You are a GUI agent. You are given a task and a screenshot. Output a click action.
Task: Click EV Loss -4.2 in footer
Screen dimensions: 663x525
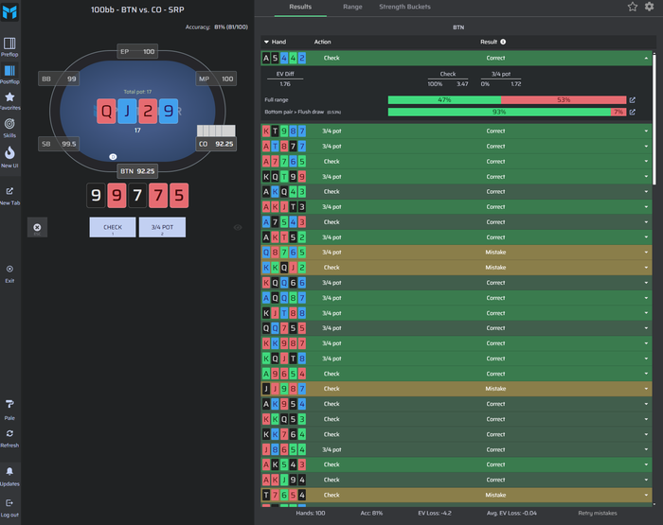click(434, 513)
